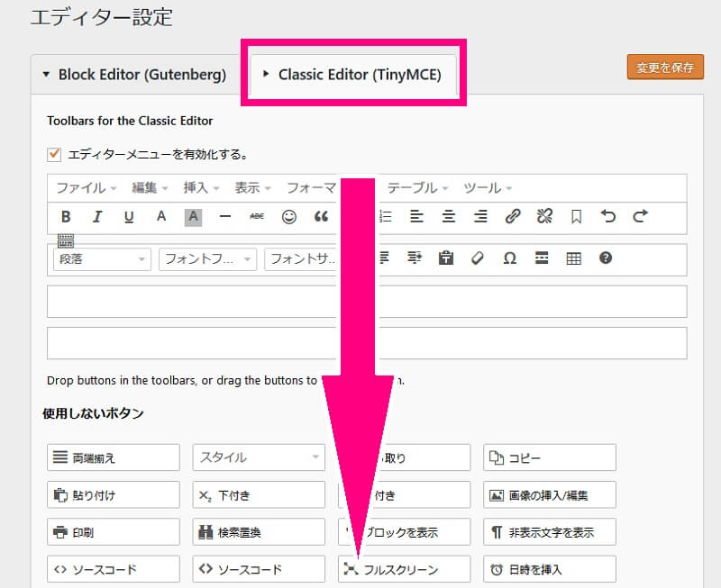This screenshot has width=721, height=588.
Task: Select the Italic (I) toolbar icon
Action: (97, 217)
